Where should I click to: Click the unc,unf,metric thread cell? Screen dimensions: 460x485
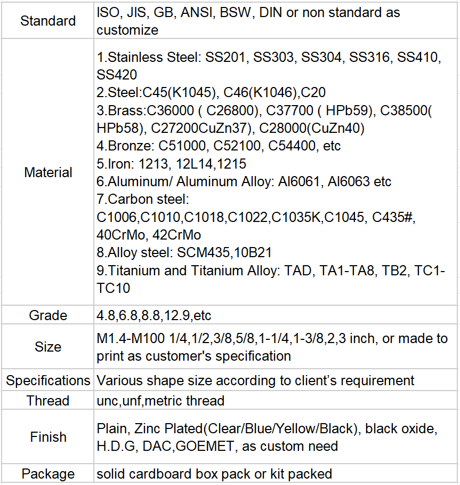(160, 400)
